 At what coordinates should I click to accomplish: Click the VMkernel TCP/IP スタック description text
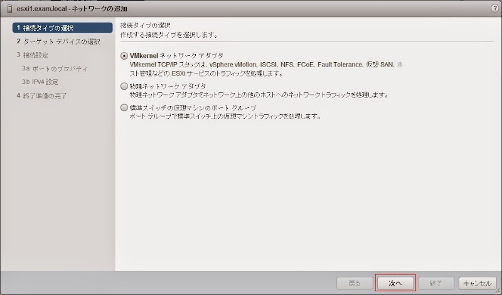point(266,69)
